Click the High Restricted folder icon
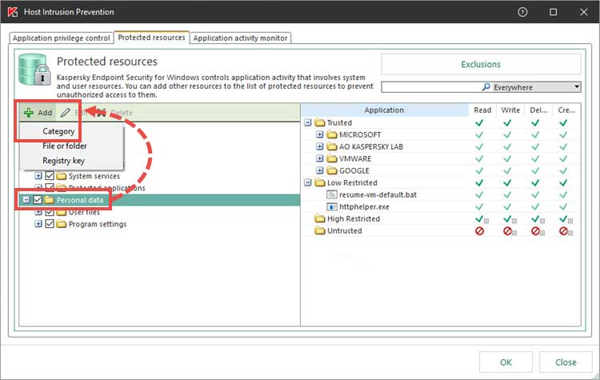 (x=319, y=219)
